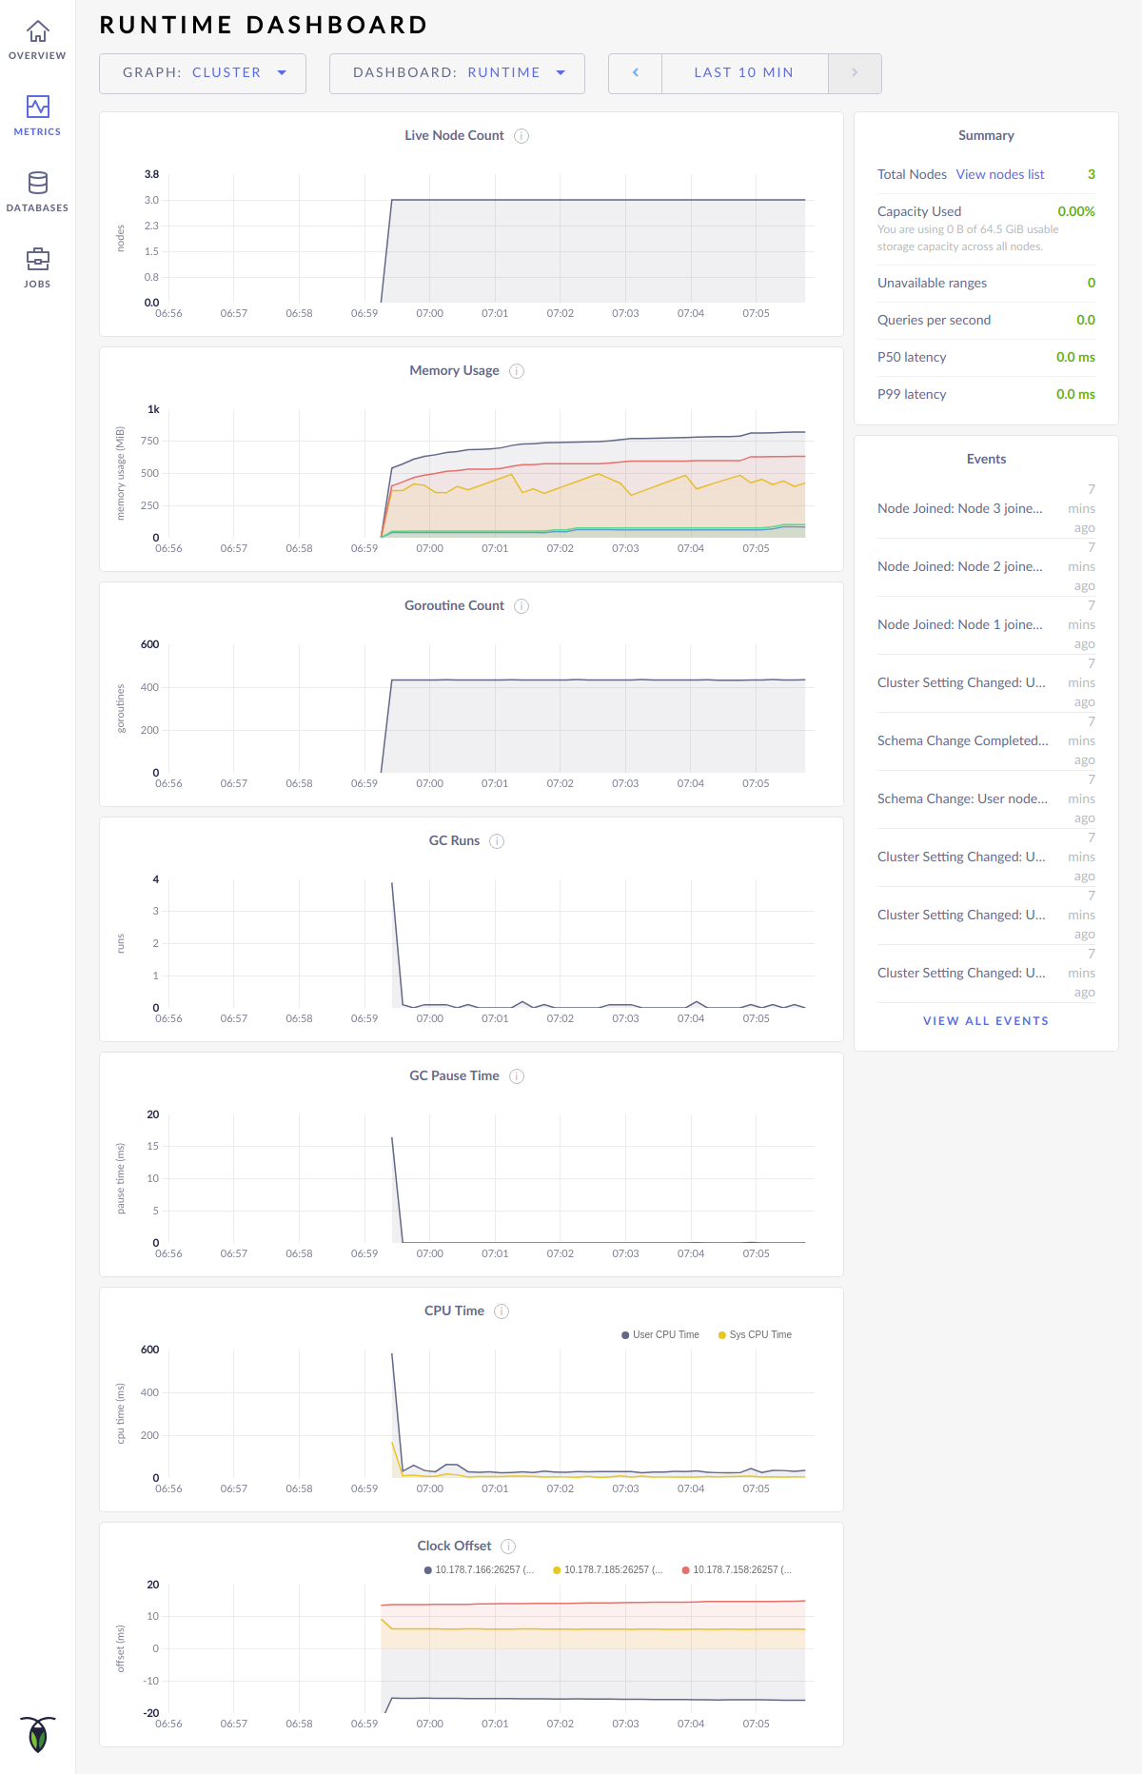Click the 10.178.7.158 red legend swatch

(x=685, y=1570)
